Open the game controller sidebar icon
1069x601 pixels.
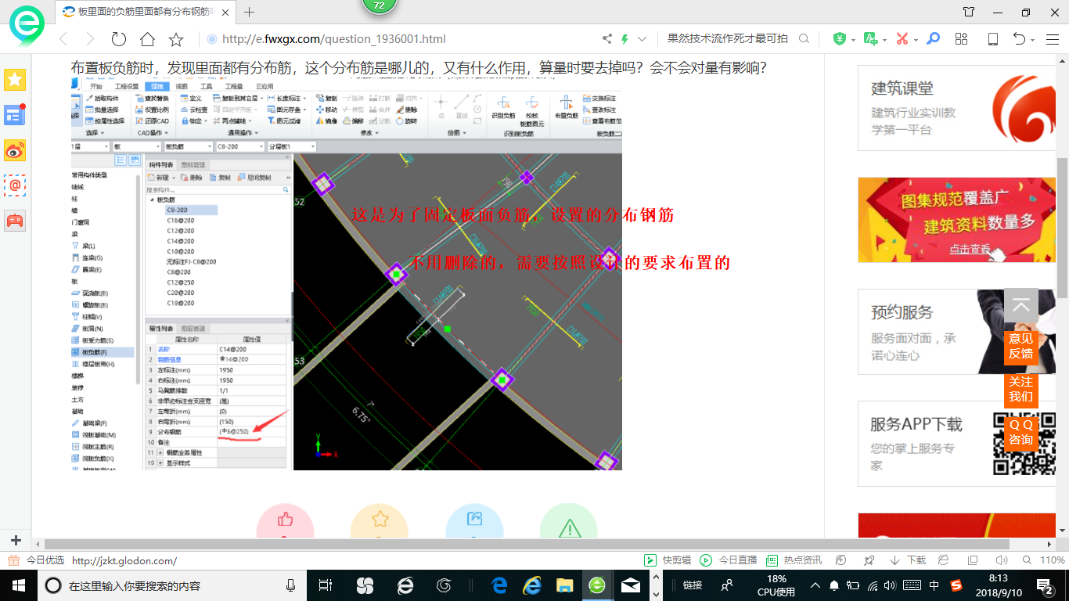15,221
